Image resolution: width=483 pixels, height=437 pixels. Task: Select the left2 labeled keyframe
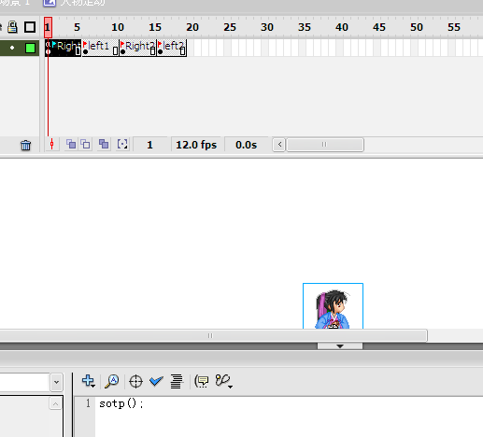coord(172,48)
